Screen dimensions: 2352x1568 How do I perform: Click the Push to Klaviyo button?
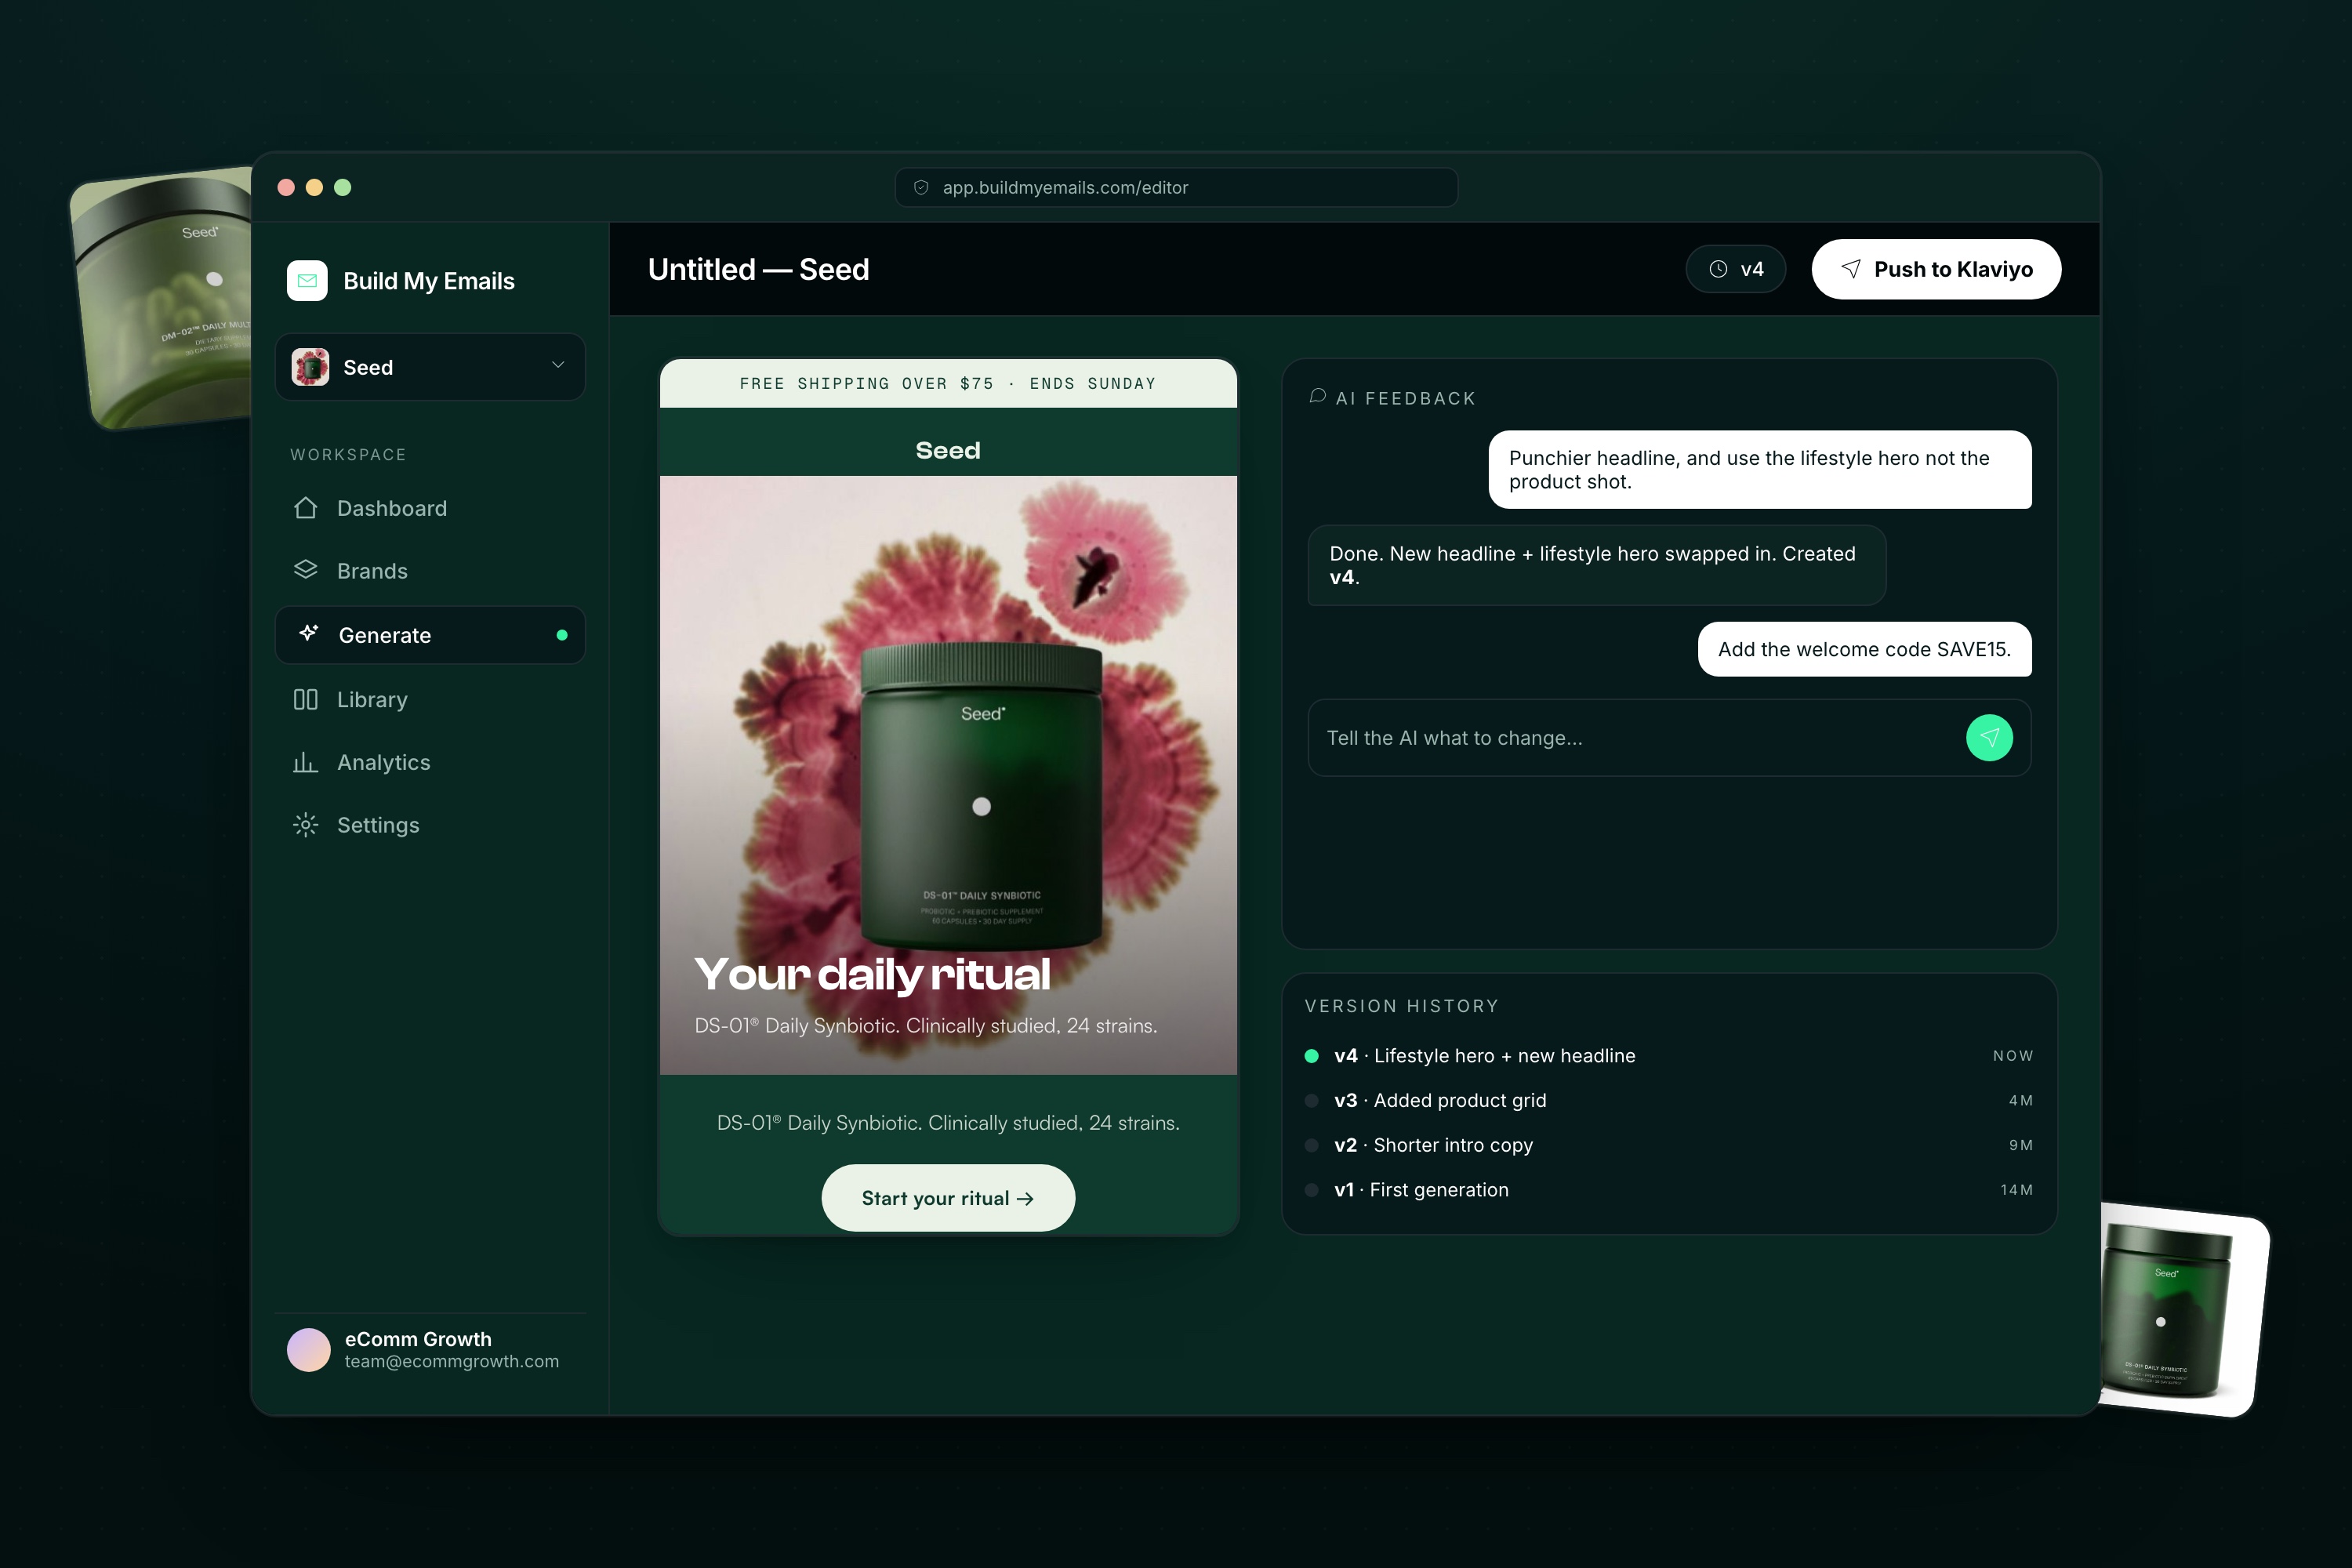pyautogui.click(x=1936, y=269)
